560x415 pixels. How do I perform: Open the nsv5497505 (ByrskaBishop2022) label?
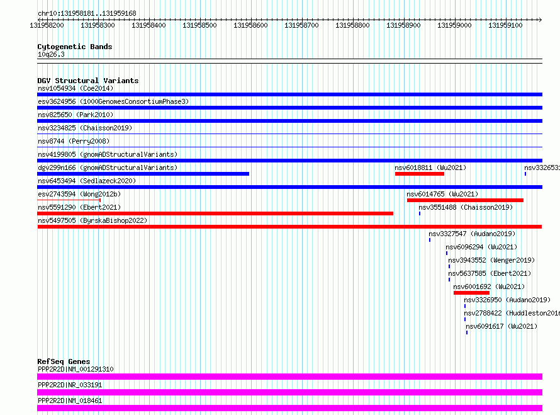[x=92, y=220]
